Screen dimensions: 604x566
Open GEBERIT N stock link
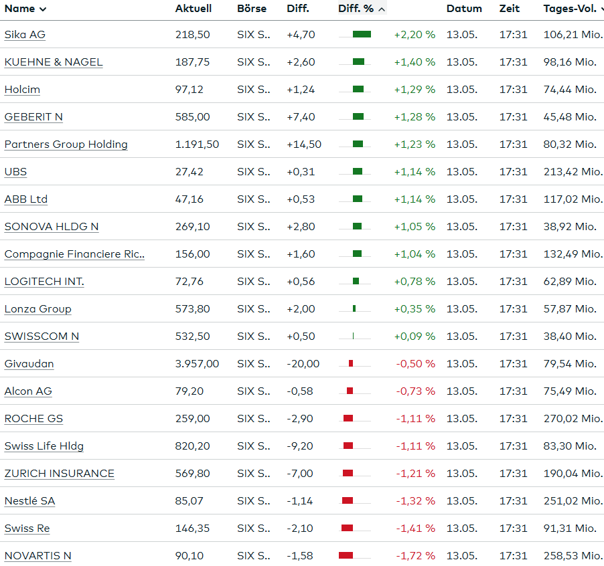[x=33, y=117]
